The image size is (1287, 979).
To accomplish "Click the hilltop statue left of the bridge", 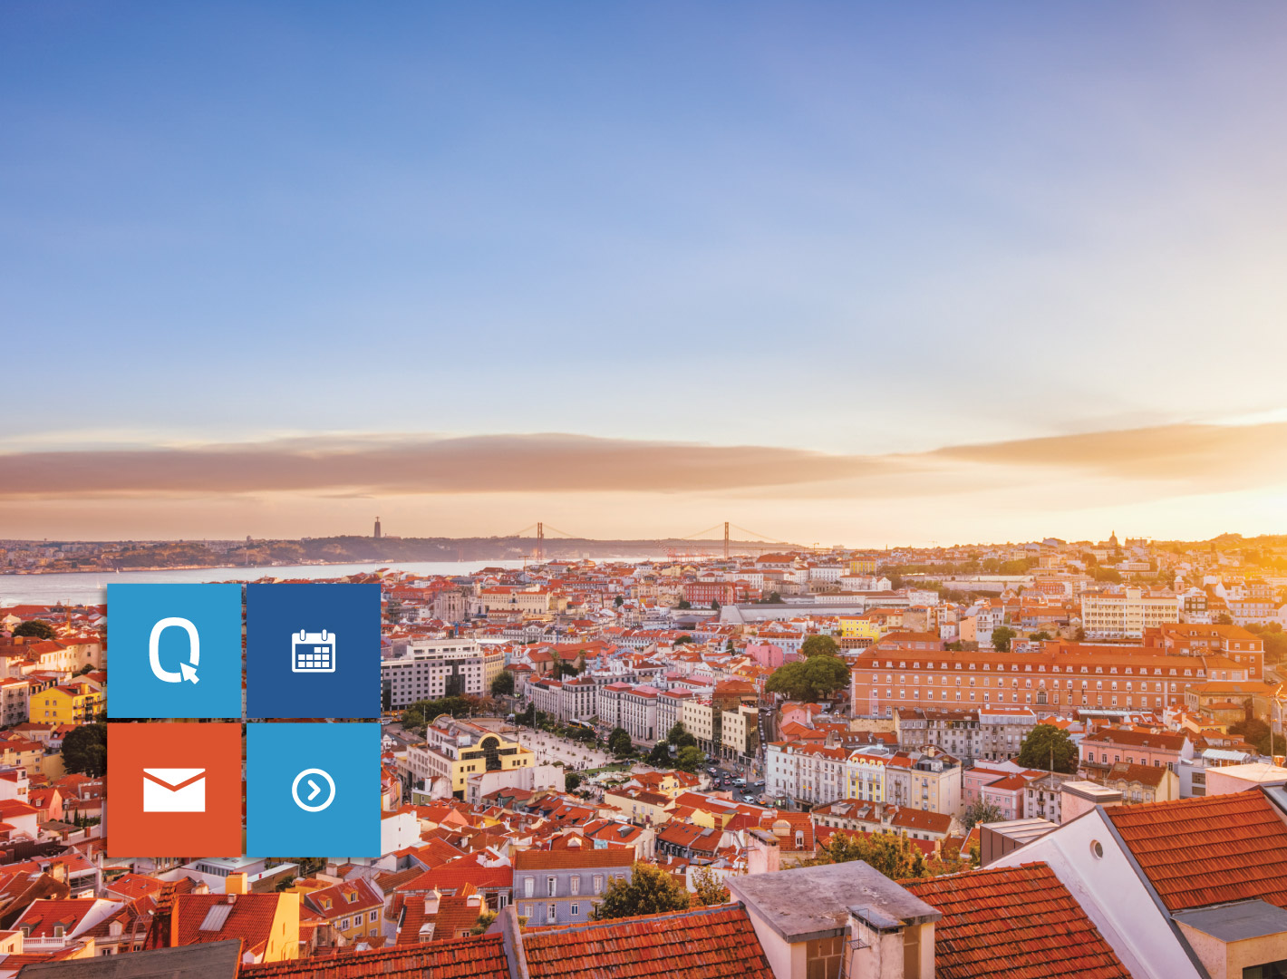I will (377, 528).
